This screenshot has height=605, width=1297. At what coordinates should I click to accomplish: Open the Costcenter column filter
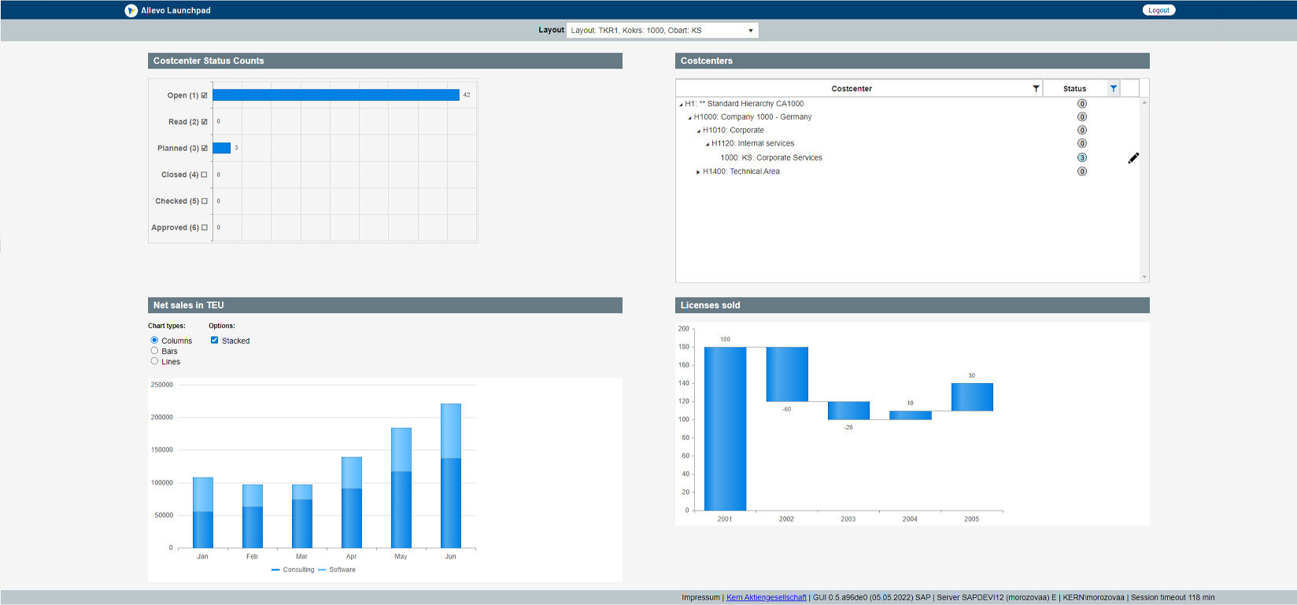[x=1036, y=89]
